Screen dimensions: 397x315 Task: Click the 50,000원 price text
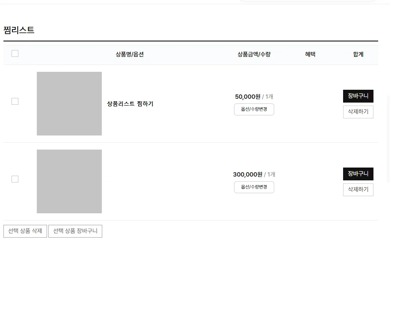click(x=248, y=97)
